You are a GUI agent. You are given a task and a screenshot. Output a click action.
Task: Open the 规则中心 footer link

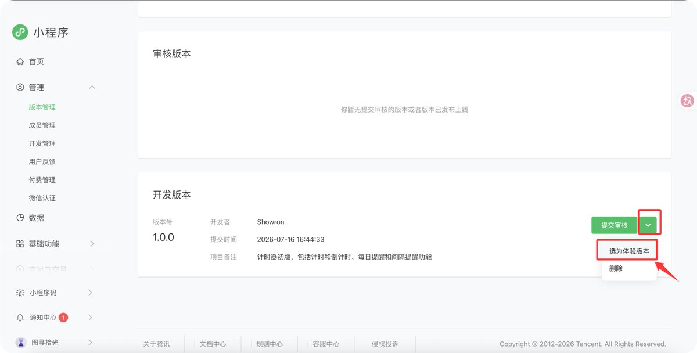click(x=270, y=344)
